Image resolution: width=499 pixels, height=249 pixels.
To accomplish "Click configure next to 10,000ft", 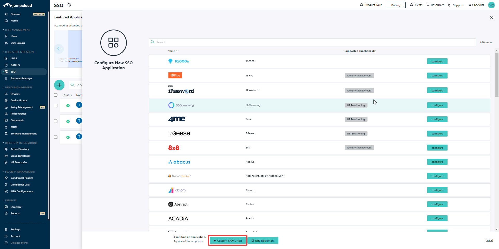I will (437, 61).
